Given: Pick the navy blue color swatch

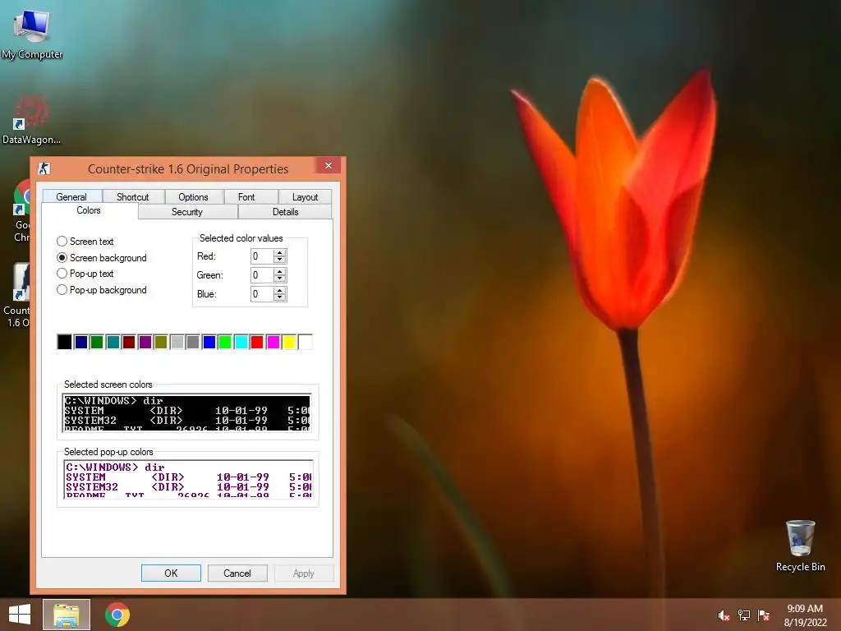Looking at the screenshot, I should point(81,342).
